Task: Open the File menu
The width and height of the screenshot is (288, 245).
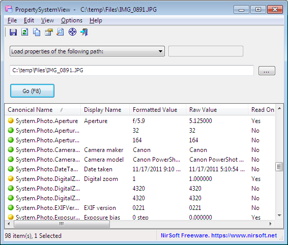Action: click(x=12, y=20)
